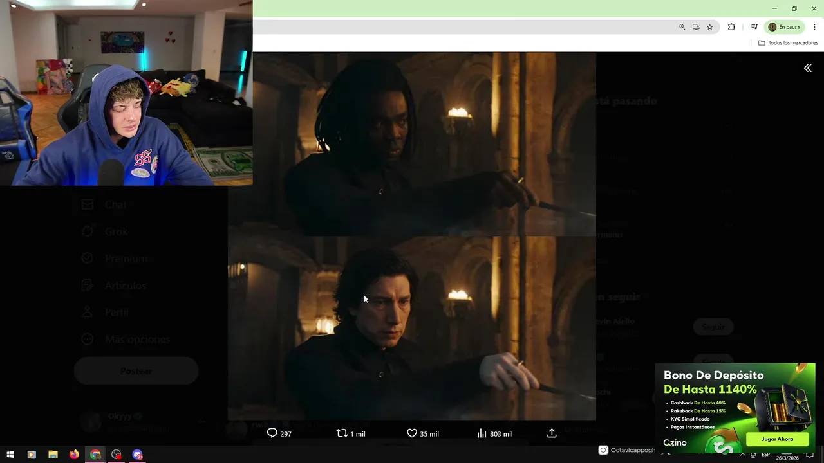Image resolution: width=824 pixels, height=463 pixels.
Task: Click the zoom magnifier icon in Chrome address bar
Action: tap(682, 27)
